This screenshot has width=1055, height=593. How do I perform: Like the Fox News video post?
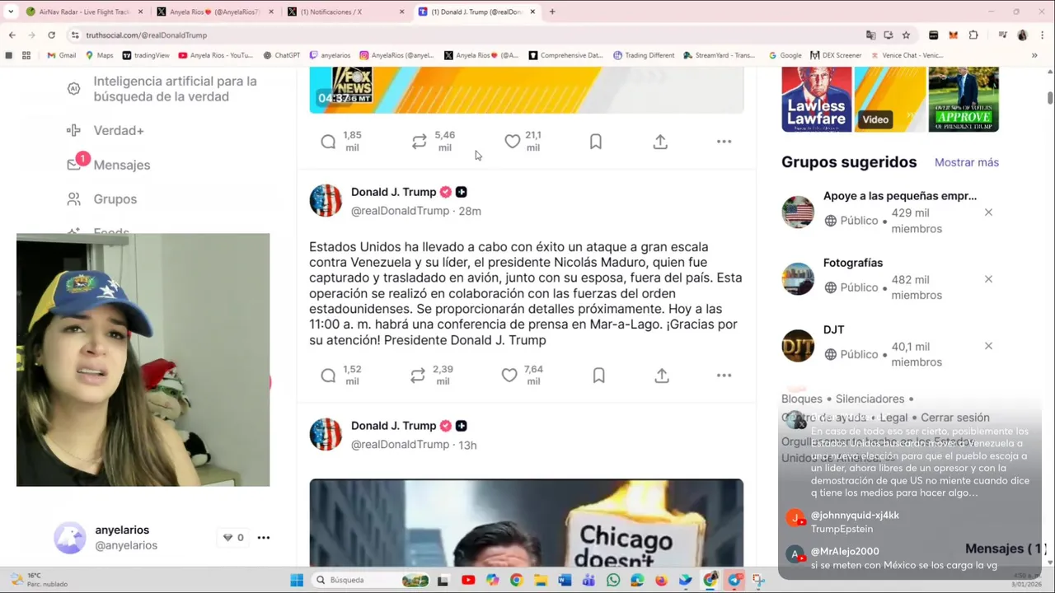(513, 142)
